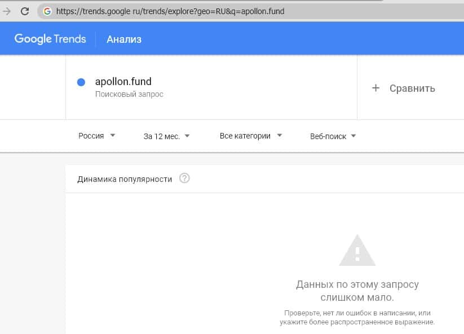Click the browser forward arrow
The height and width of the screenshot is (334, 464).
click(7, 11)
